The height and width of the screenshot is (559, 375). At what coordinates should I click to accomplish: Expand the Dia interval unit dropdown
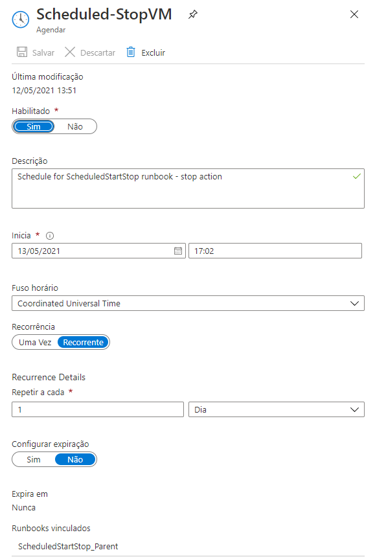click(277, 409)
